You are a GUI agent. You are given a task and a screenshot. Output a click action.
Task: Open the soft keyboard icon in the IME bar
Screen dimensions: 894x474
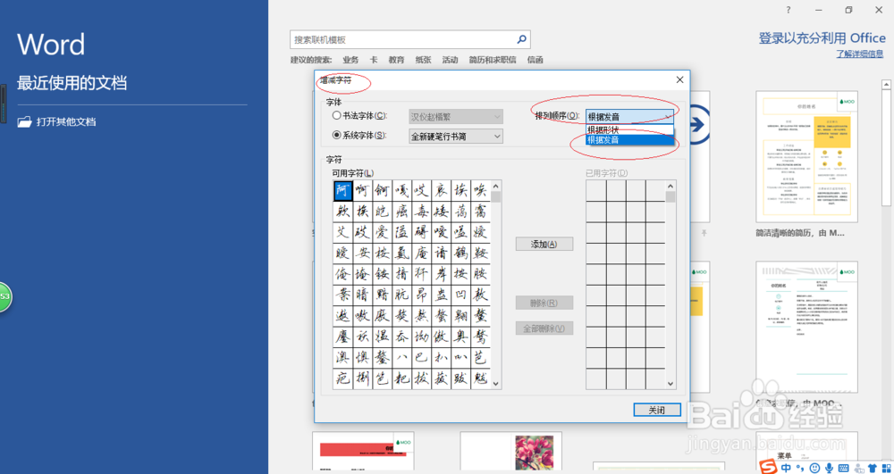pos(843,468)
